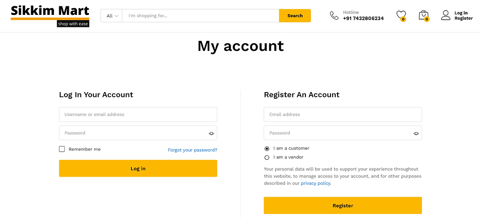Expand the All categories dropdown
The image size is (481, 224).
[112, 16]
